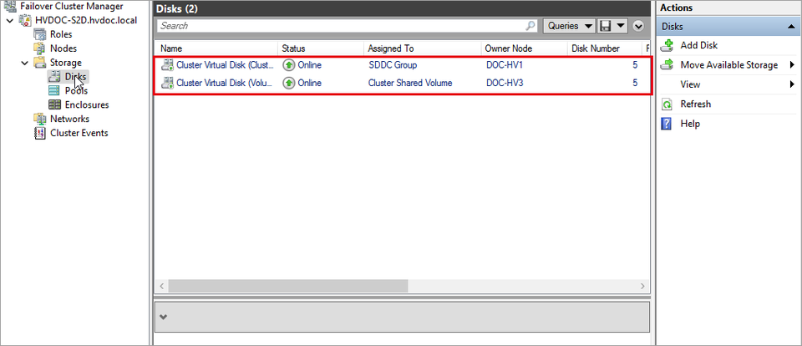
Task: Select the Roles icon in the tree
Action: 40,34
